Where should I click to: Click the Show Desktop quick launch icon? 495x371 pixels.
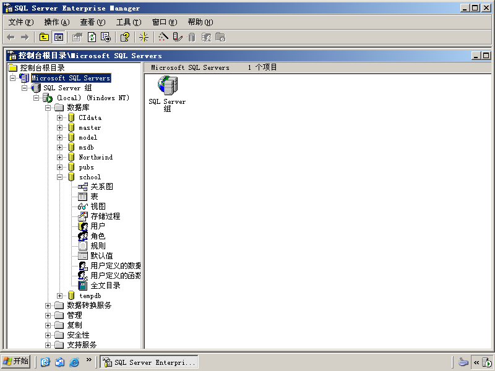(45, 362)
